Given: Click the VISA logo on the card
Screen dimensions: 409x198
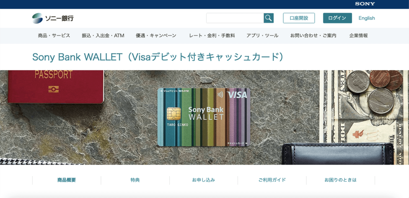Looking at the screenshot, I should coord(237,95).
